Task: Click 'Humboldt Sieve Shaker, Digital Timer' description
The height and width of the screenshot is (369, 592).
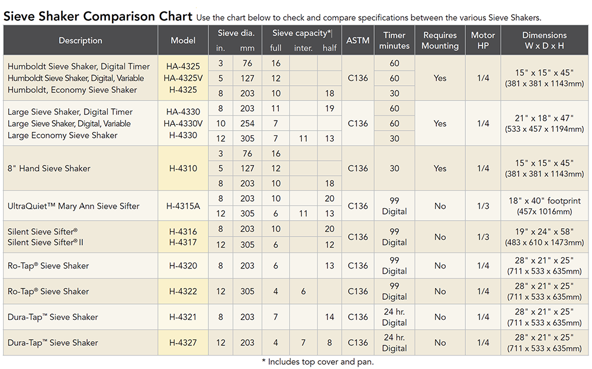Action: (x=79, y=66)
